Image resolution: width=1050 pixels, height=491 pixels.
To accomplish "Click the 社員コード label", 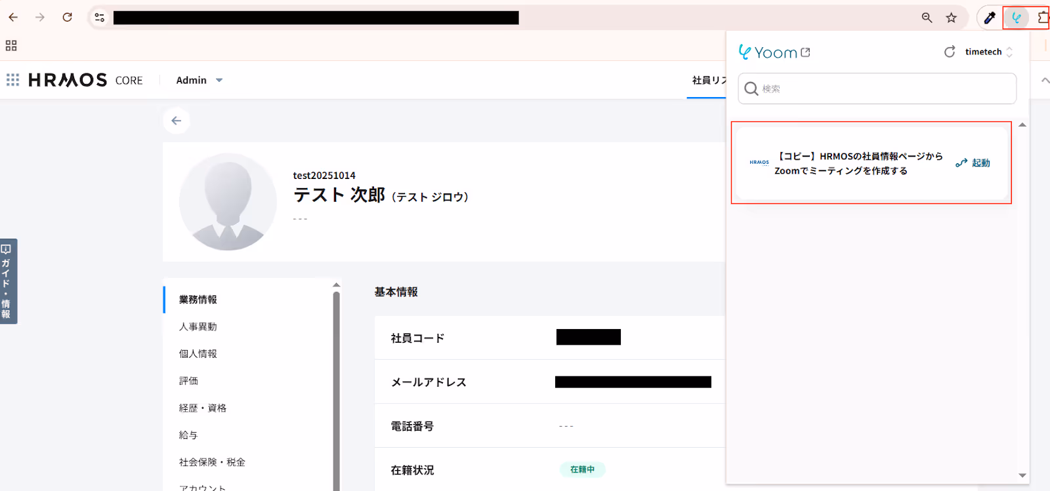I will [417, 338].
